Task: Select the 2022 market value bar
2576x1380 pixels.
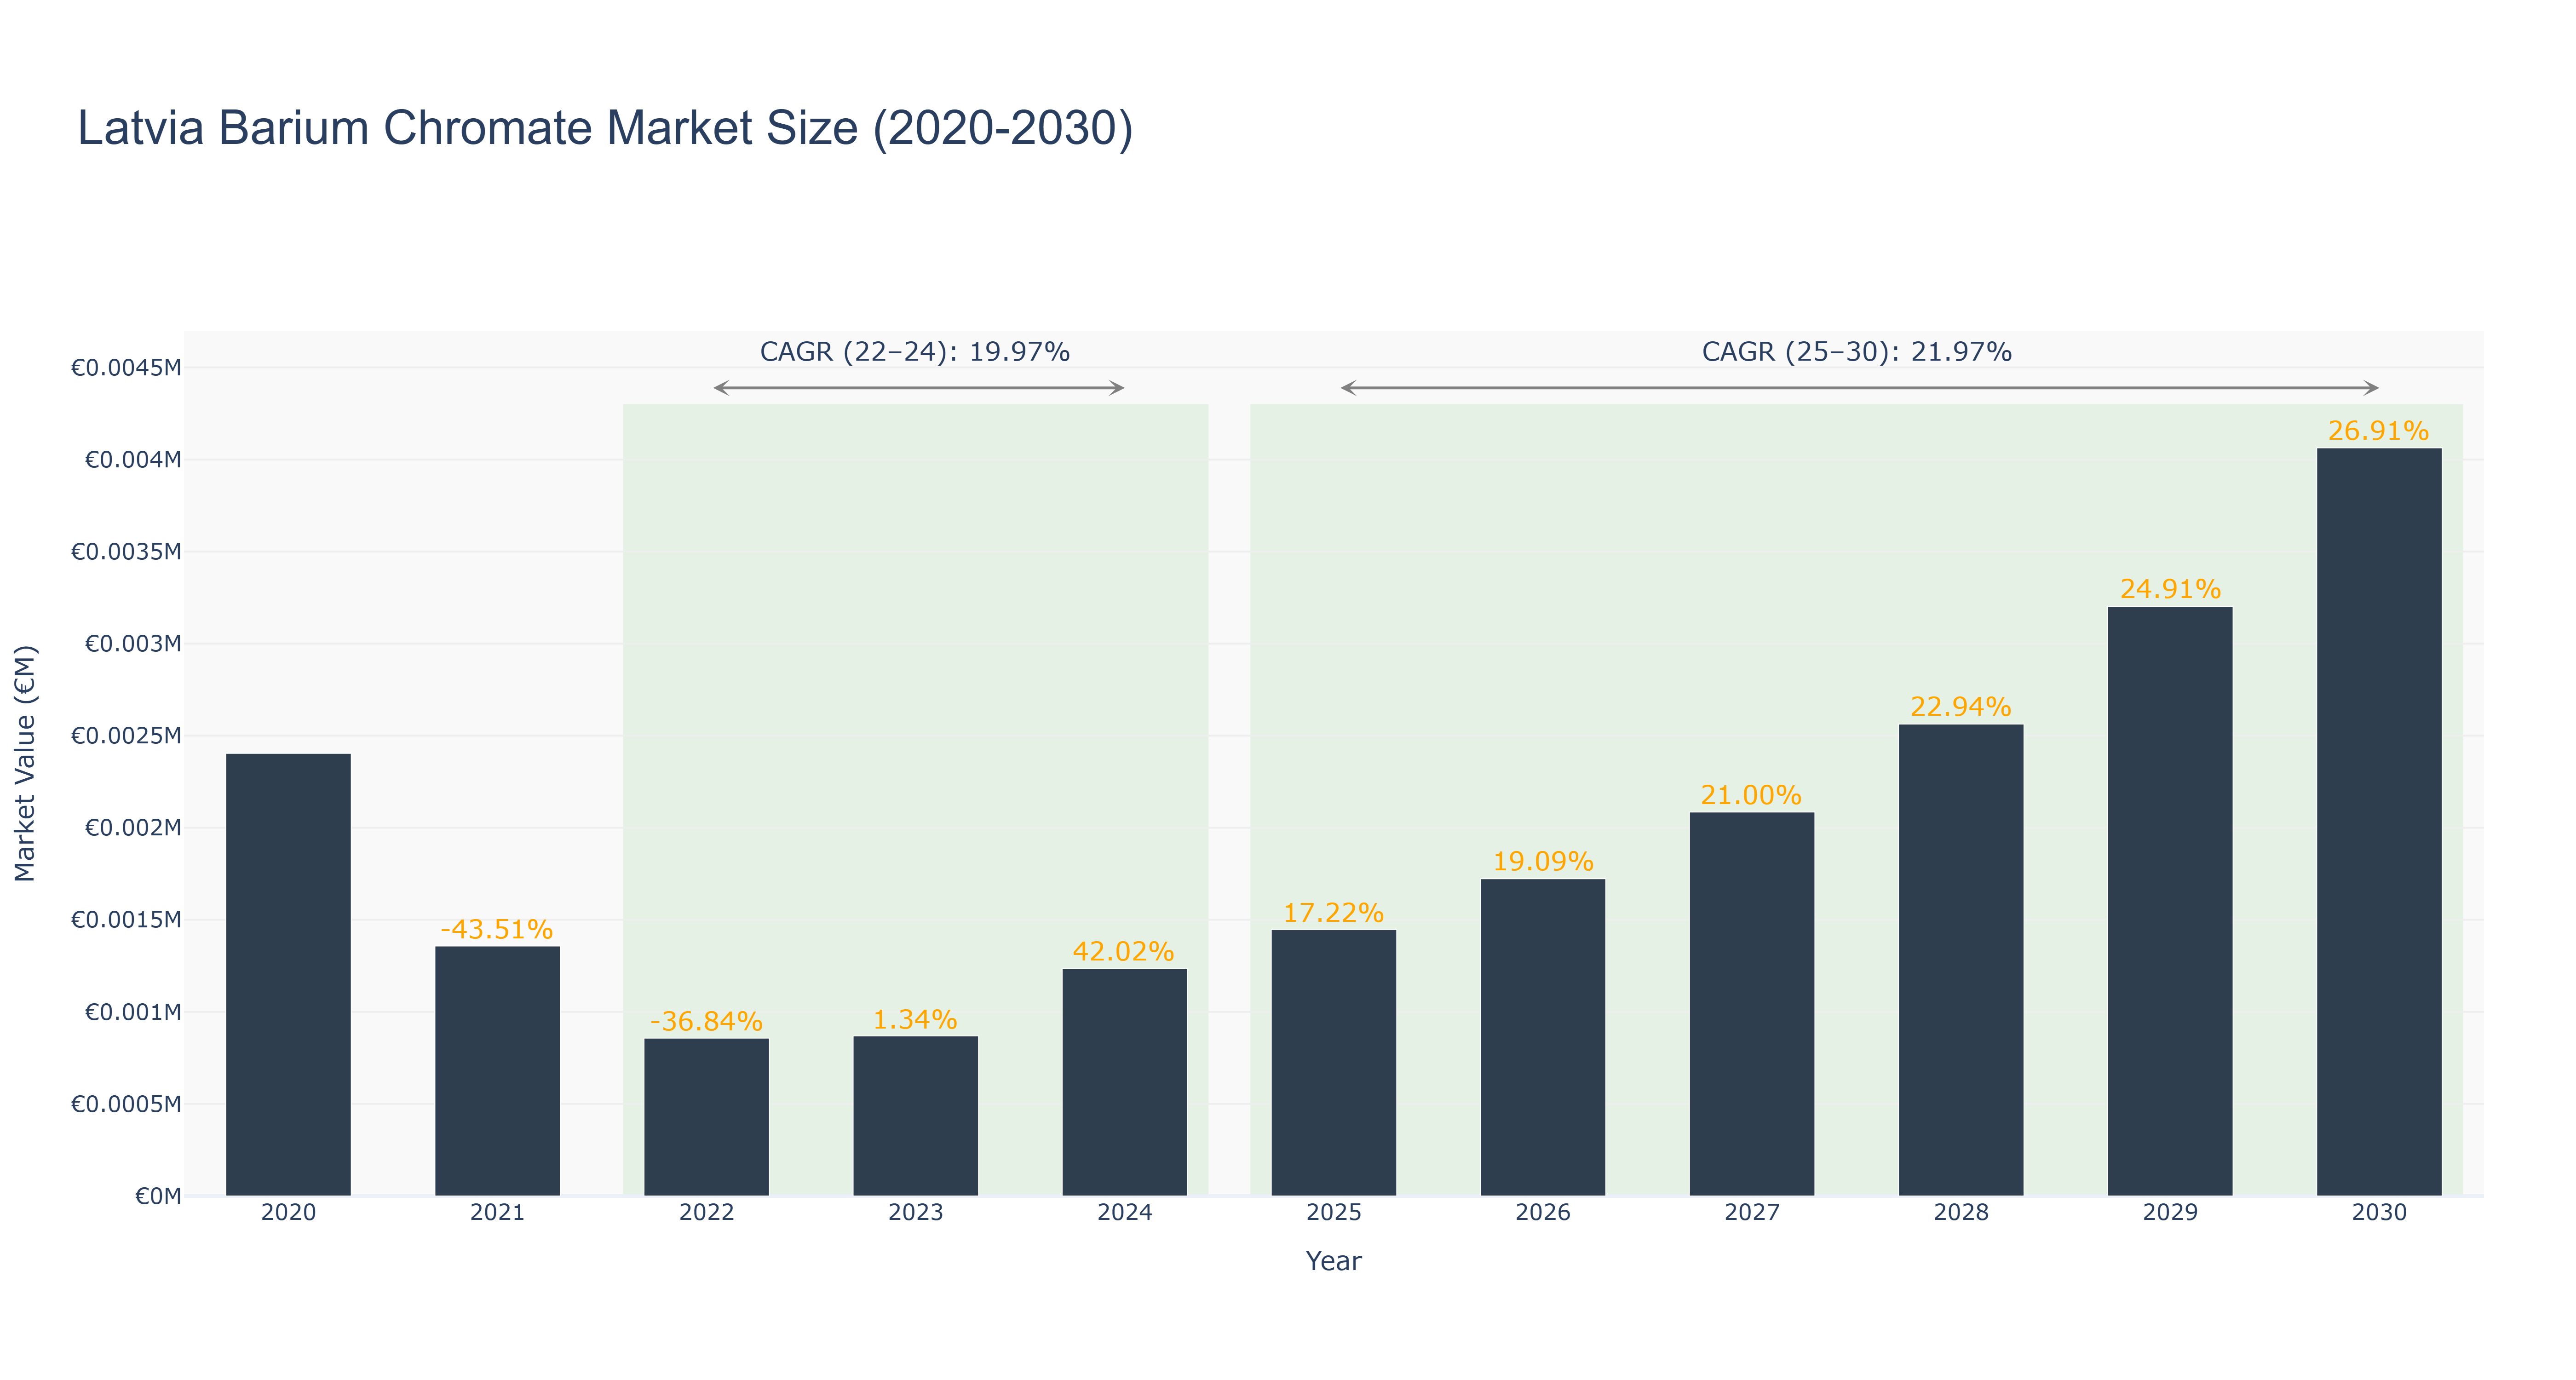Action: click(706, 1117)
